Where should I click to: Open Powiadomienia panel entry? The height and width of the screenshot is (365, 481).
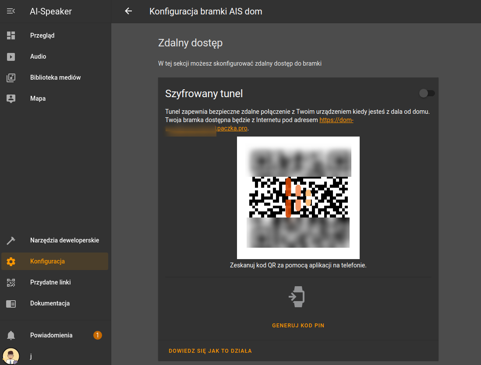(55, 335)
